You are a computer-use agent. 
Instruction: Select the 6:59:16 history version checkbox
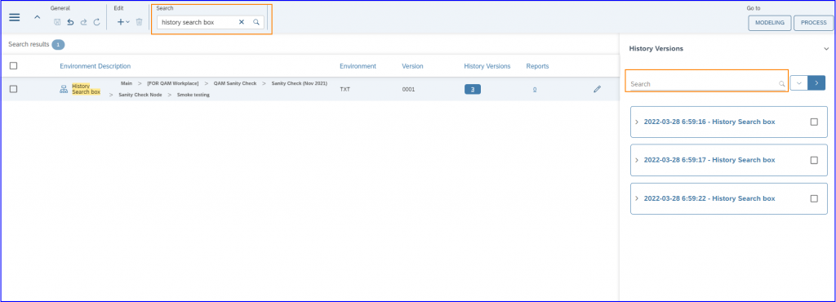pyautogui.click(x=814, y=122)
